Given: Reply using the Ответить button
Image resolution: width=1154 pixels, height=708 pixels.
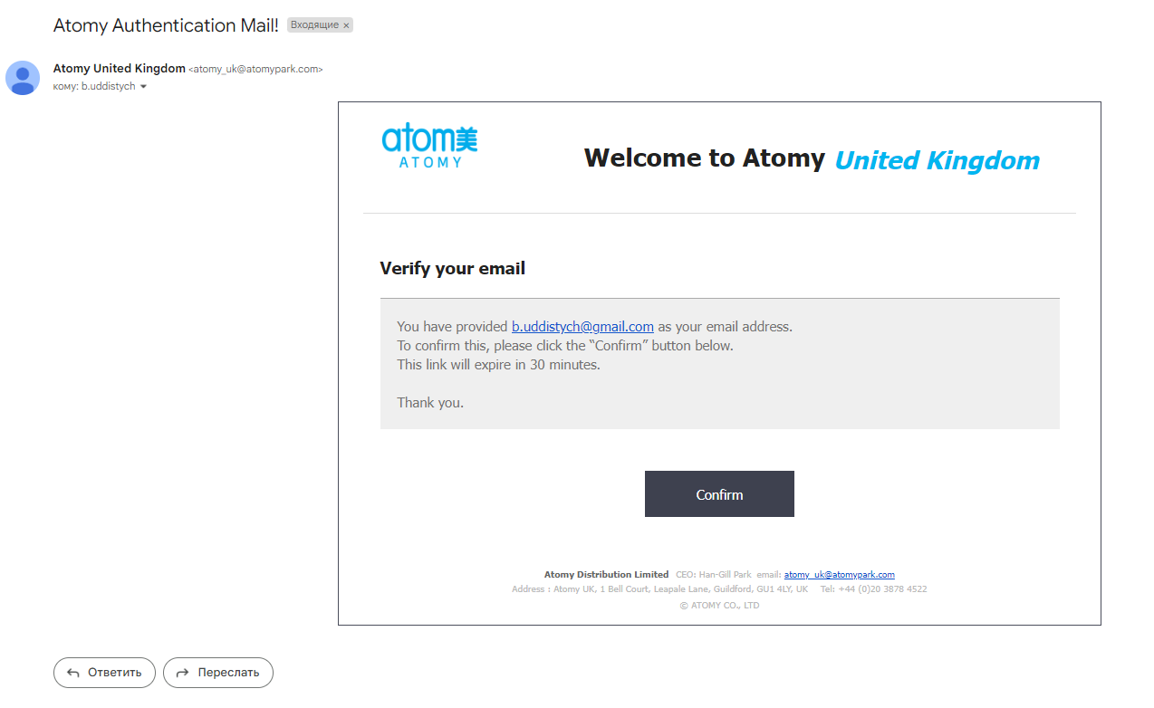Looking at the screenshot, I should pos(104,673).
